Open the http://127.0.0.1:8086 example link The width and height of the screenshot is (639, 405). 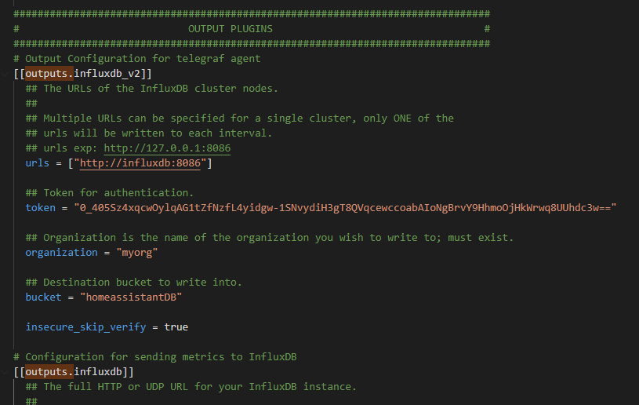(x=167, y=148)
